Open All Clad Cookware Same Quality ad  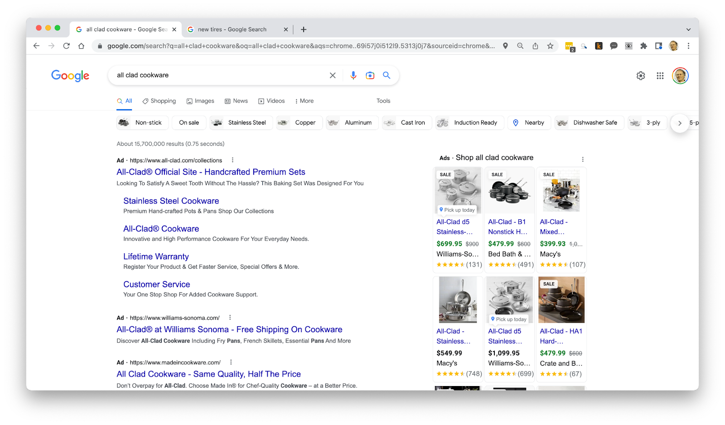pyautogui.click(x=208, y=374)
